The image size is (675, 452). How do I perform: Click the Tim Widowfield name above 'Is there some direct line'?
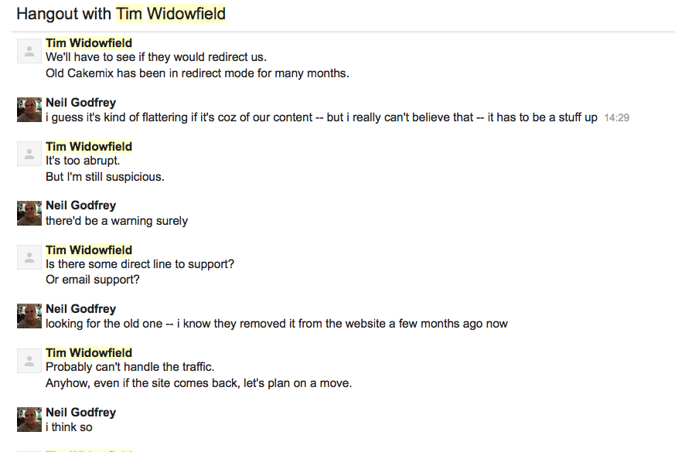coord(89,250)
